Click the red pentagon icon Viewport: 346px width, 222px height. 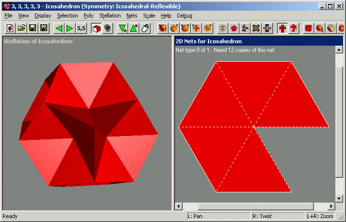pos(234,28)
